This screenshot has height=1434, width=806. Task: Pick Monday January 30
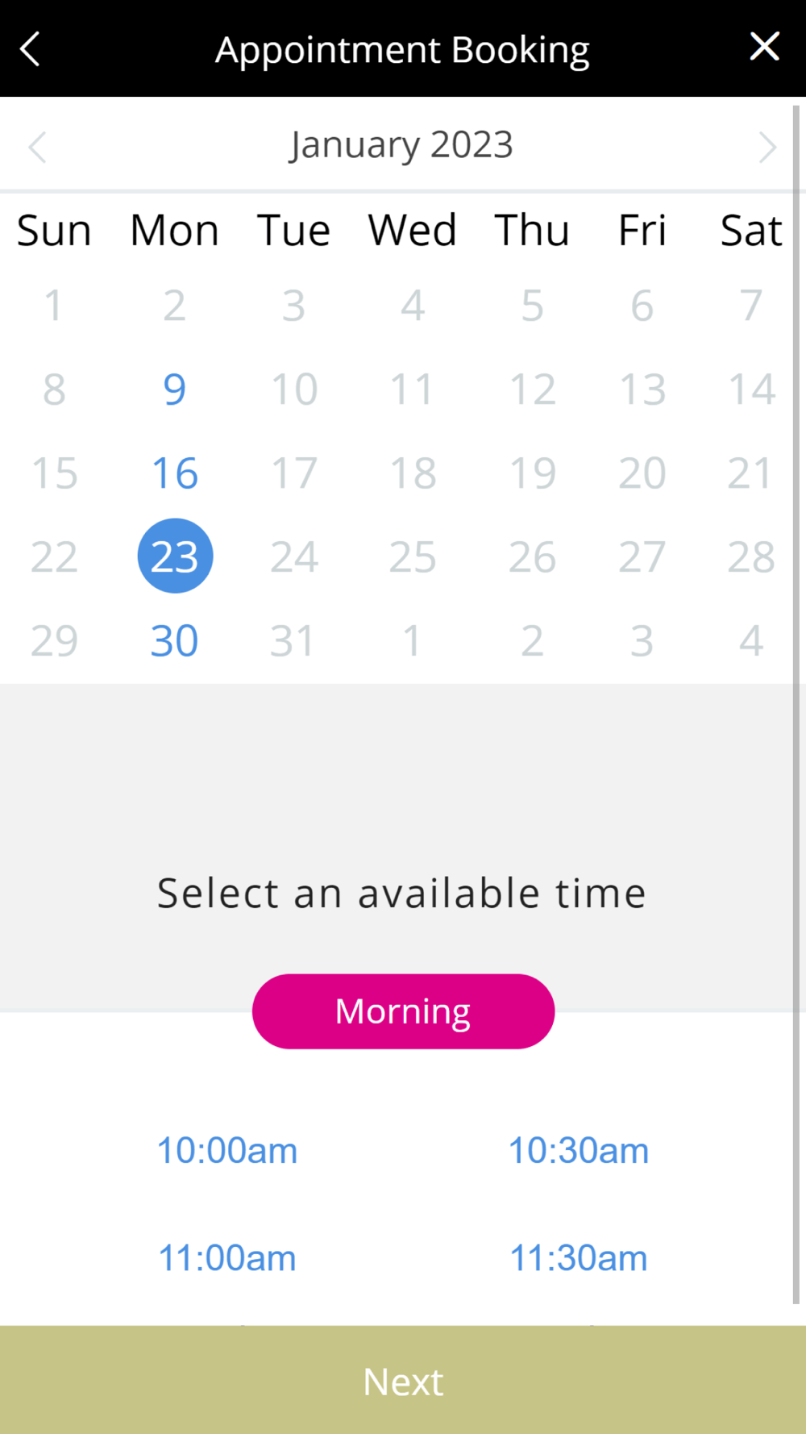pos(174,641)
